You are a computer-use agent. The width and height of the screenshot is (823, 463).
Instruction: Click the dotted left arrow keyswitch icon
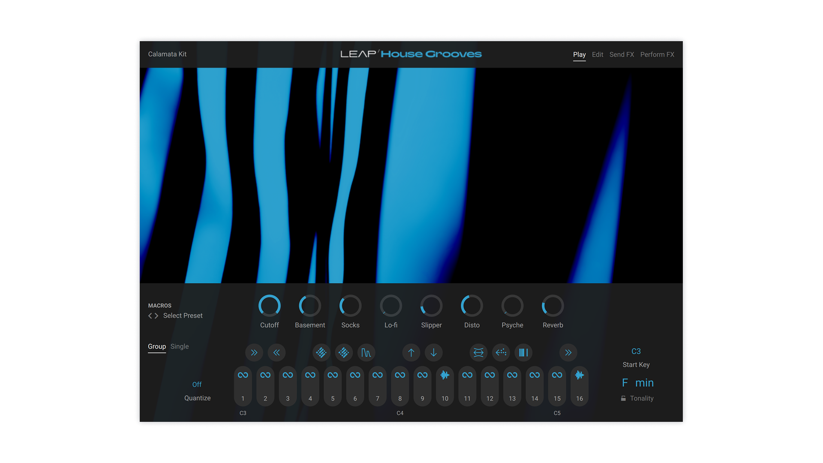tap(501, 352)
